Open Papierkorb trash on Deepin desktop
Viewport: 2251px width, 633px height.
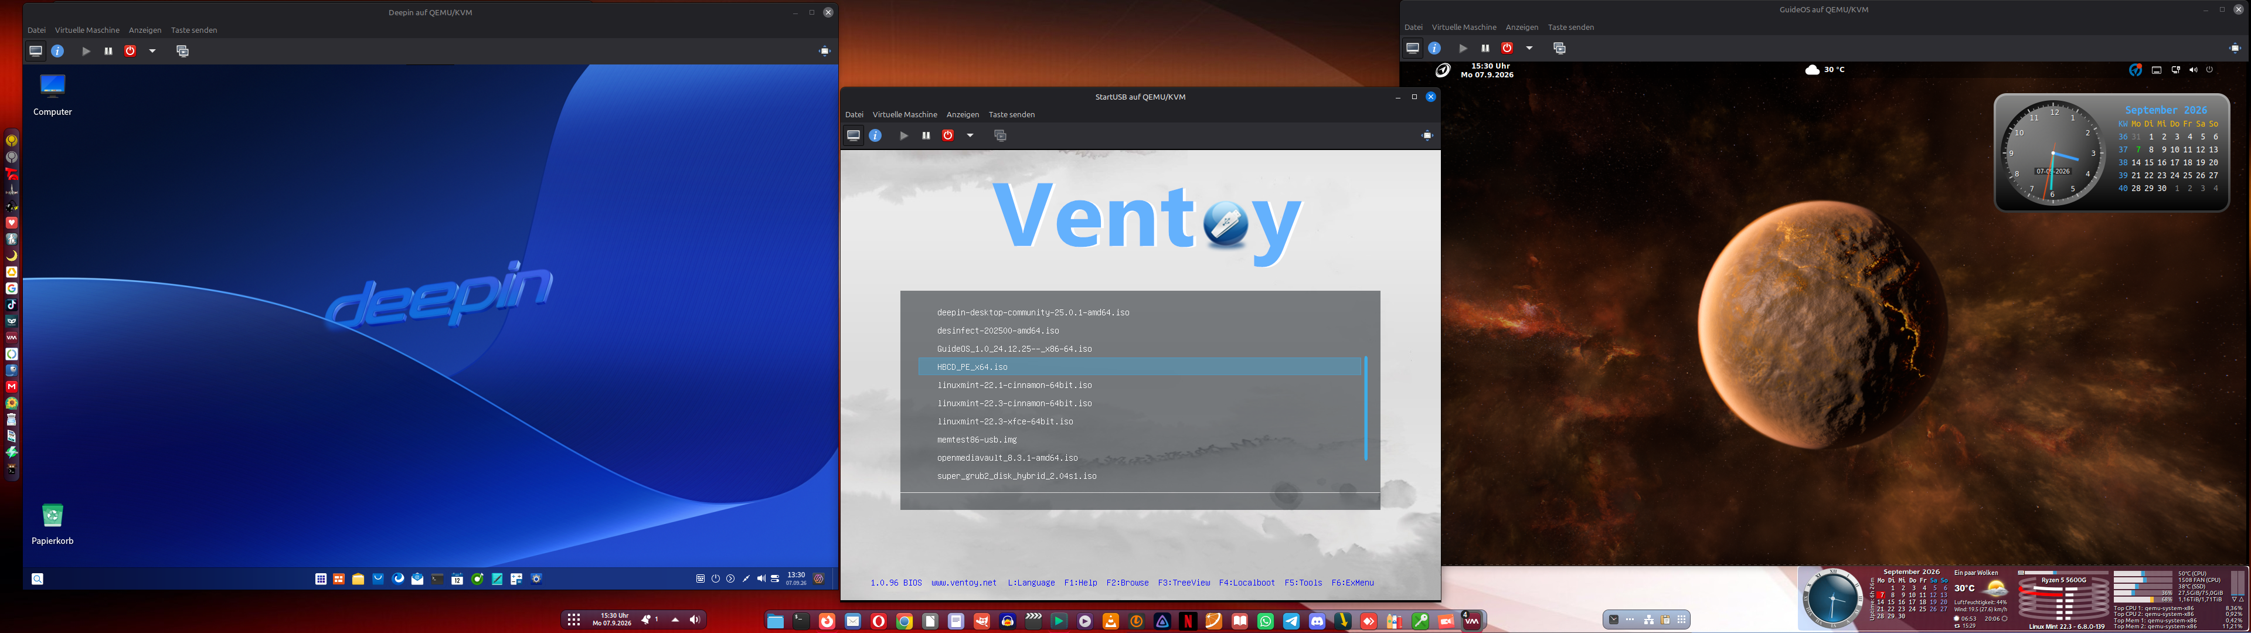[52, 524]
